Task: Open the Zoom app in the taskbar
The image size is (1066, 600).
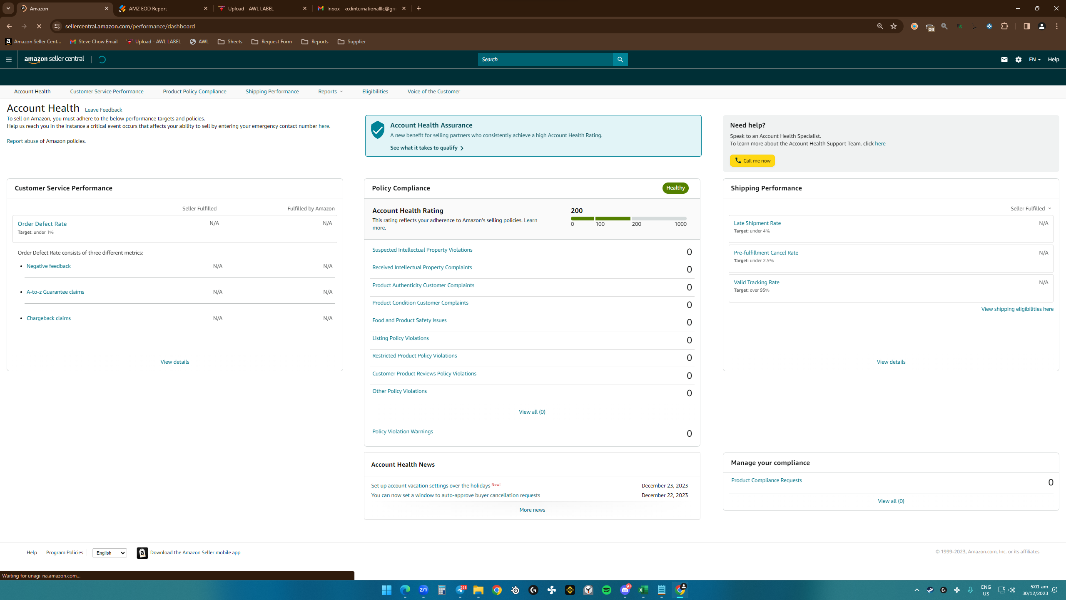Action: click(x=423, y=590)
